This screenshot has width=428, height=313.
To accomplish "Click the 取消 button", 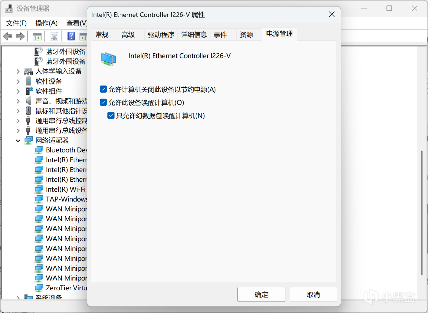I will point(313,295).
